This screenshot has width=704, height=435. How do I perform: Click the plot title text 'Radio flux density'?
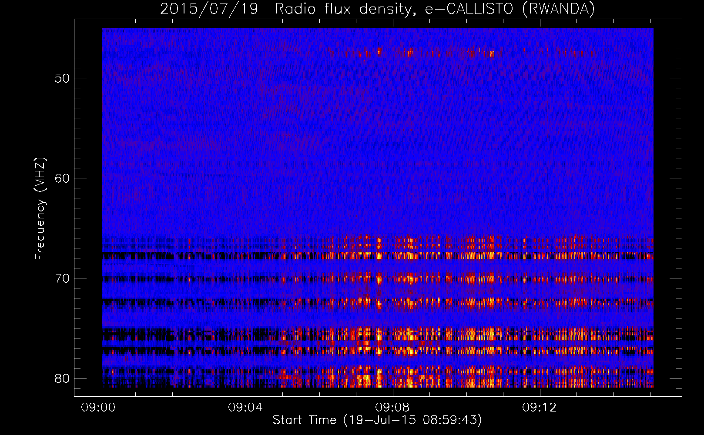[x=343, y=9]
